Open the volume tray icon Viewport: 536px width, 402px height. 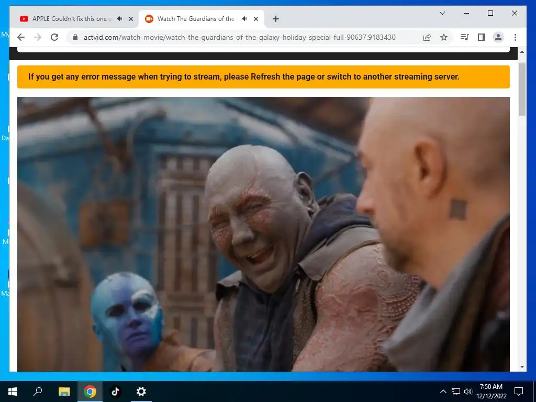468,392
